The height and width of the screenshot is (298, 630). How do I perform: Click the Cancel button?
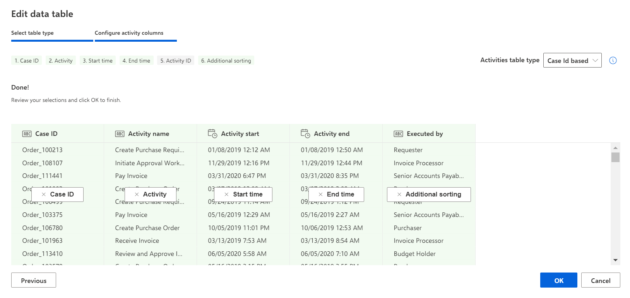[x=601, y=280]
